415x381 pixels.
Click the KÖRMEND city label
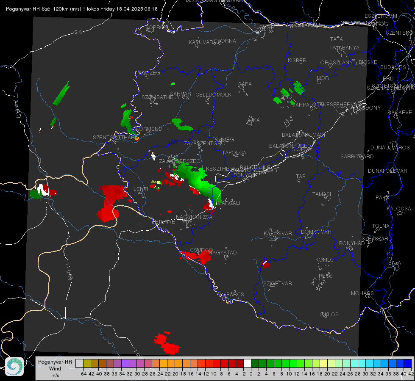pos(149,129)
